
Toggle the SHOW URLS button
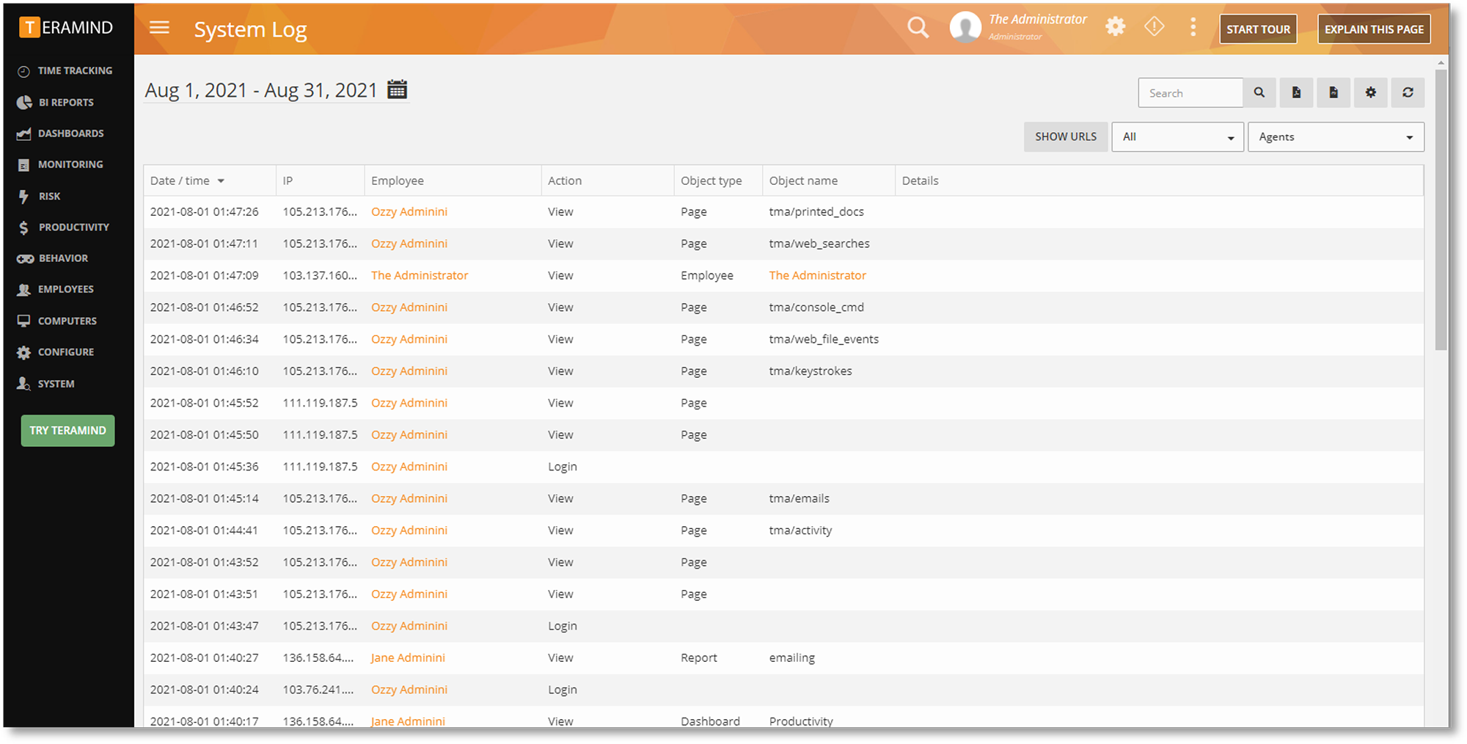[1065, 137]
